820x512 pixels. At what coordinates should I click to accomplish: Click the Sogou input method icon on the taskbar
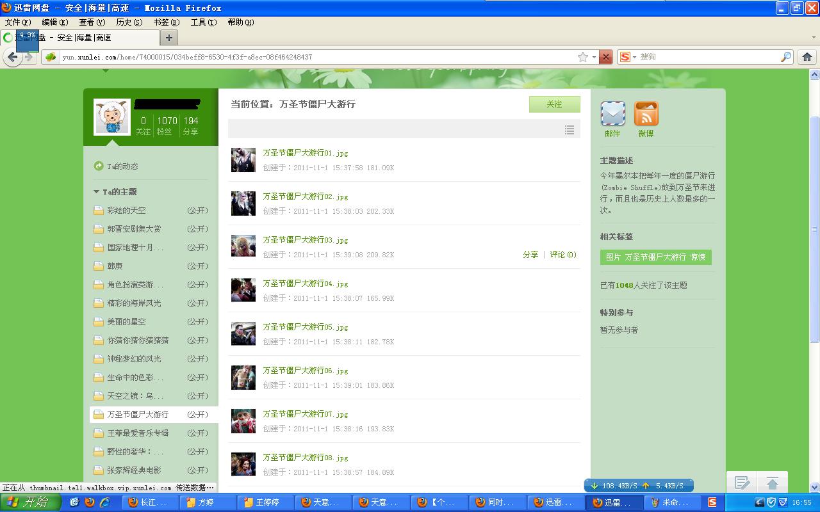pos(712,502)
